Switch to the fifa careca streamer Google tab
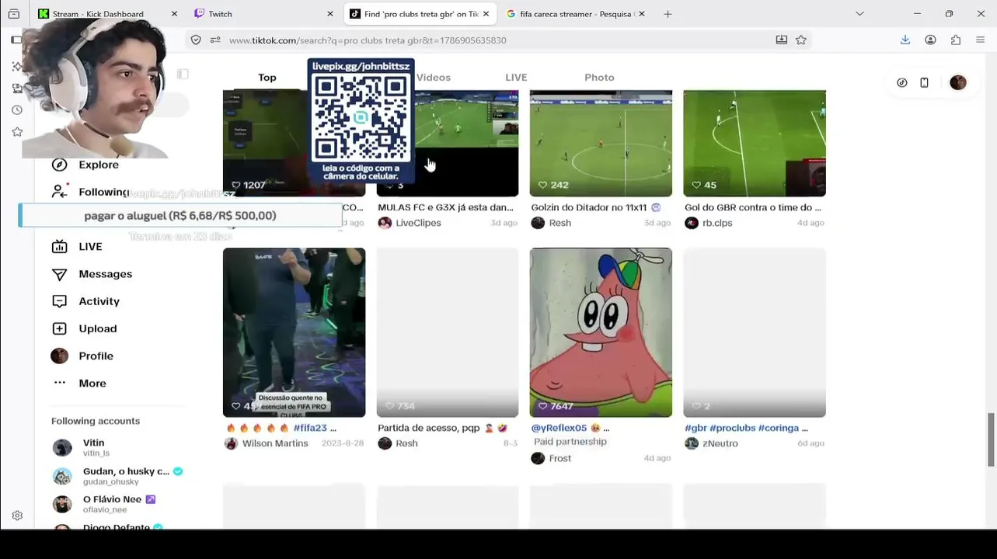 click(576, 14)
